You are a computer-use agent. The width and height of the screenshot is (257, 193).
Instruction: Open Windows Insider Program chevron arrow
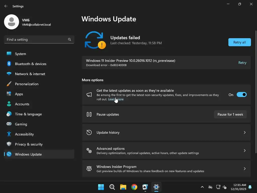pos(244,169)
